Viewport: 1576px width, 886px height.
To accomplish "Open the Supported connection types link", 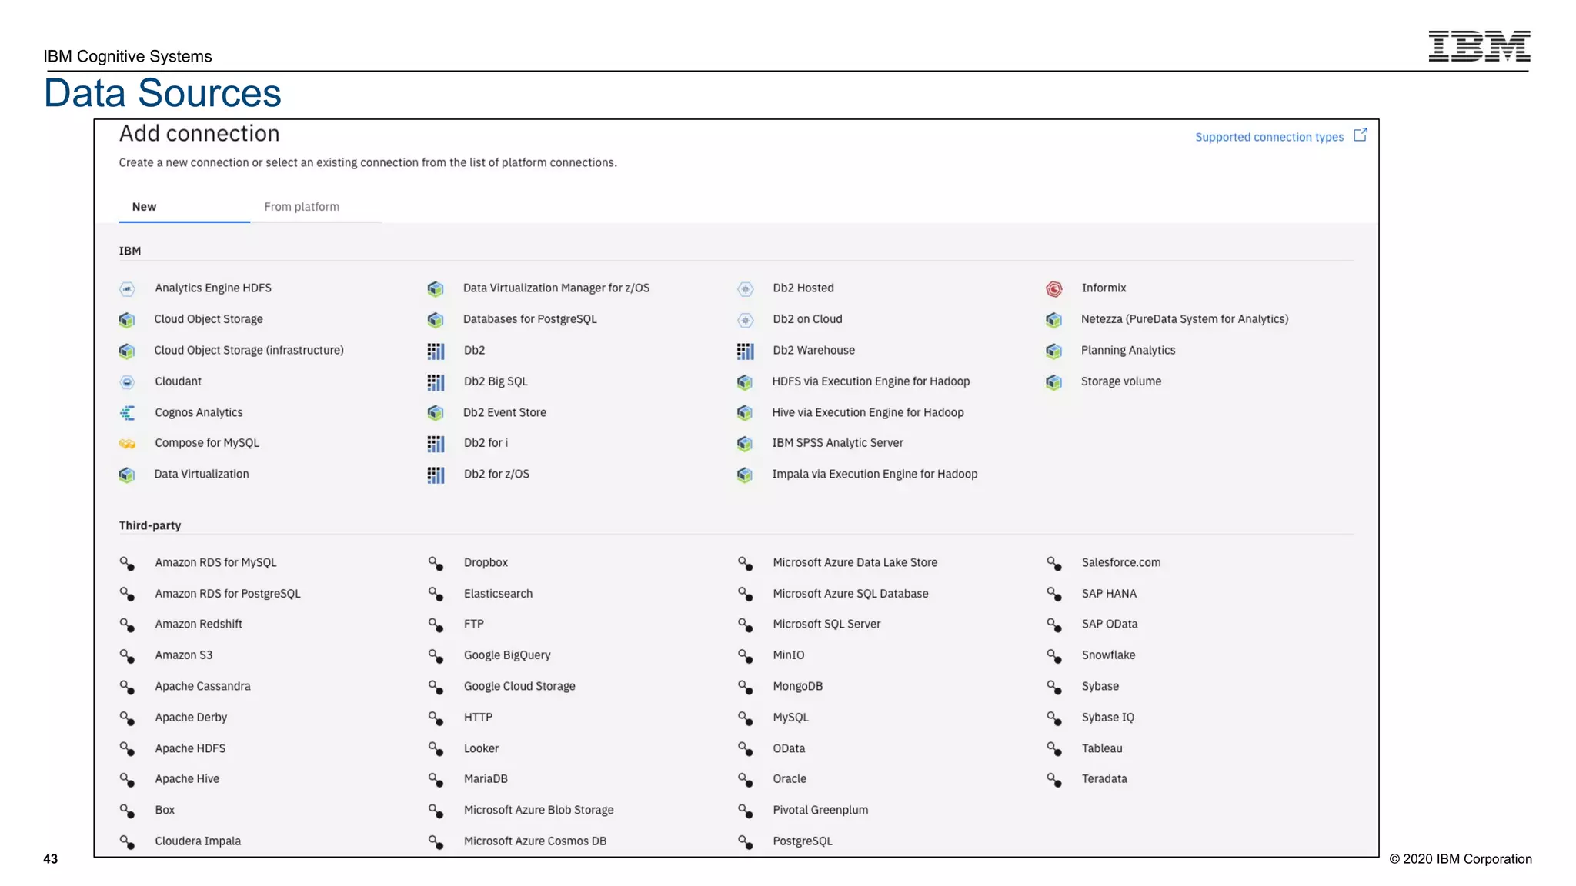I will click(x=1269, y=137).
